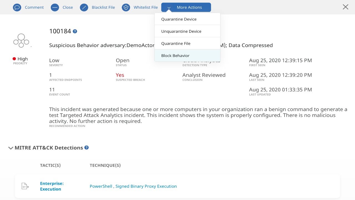Click the Close label in toolbar
This screenshot has width=355, height=200.
(x=68, y=7)
